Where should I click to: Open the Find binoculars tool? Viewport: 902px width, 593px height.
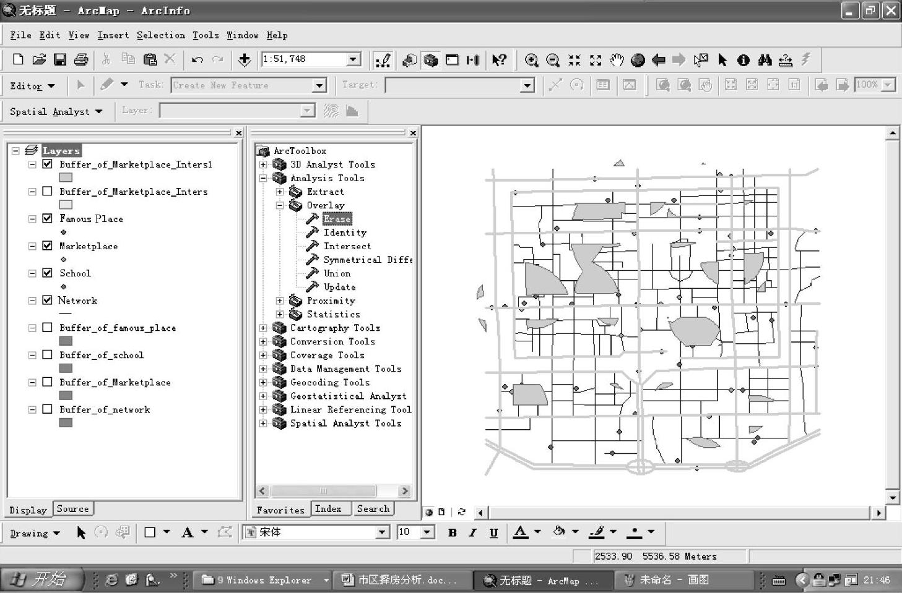[x=765, y=60]
